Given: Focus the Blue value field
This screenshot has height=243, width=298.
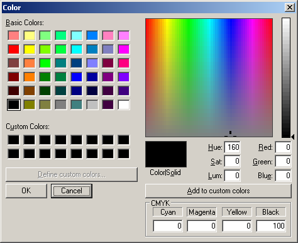Looking at the screenshot, I should point(283,176).
